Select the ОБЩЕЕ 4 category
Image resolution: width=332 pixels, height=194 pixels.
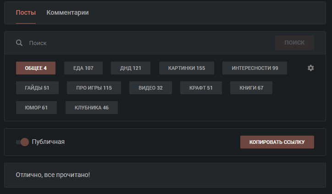[36, 68]
